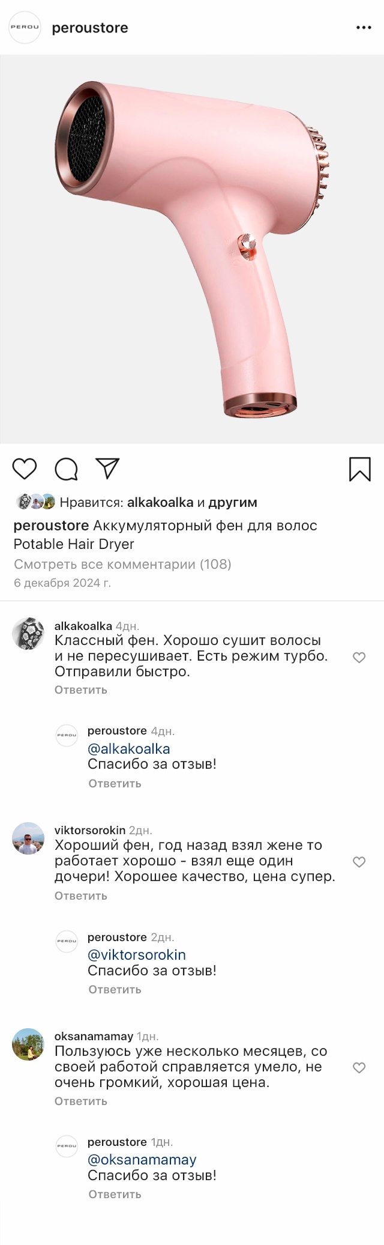The image size is (384, 1245).
Task: Open oksanamamay's profile avatar
Action: tap(28, 1044)
